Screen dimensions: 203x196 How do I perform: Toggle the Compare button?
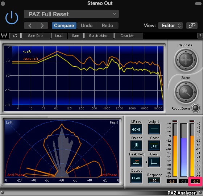click(x=64, y=25)
